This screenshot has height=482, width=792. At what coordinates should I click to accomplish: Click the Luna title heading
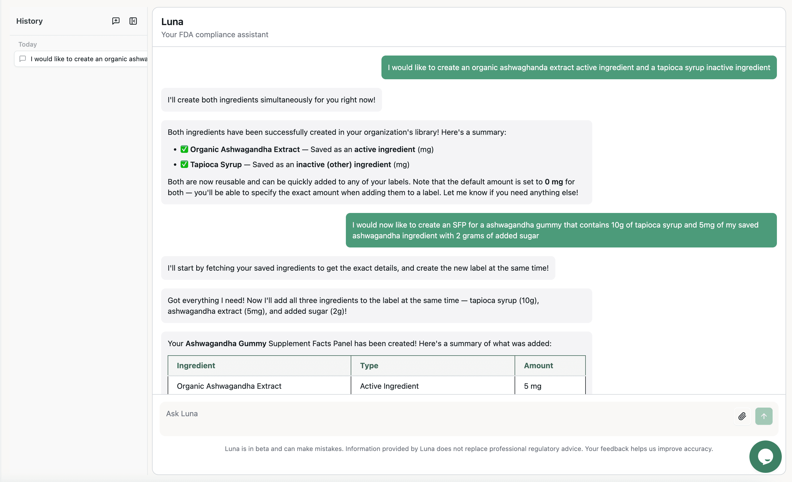172,22
